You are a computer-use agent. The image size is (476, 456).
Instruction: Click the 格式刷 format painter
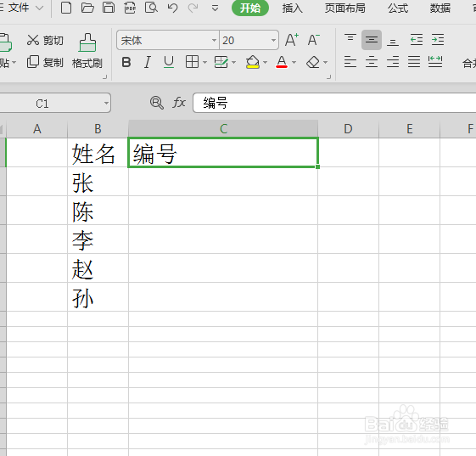pos(87,51)
